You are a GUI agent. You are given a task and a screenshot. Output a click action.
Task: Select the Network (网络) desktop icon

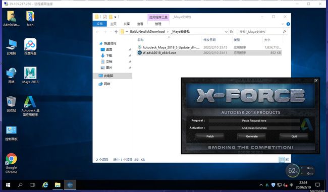(x=11, y=76)
